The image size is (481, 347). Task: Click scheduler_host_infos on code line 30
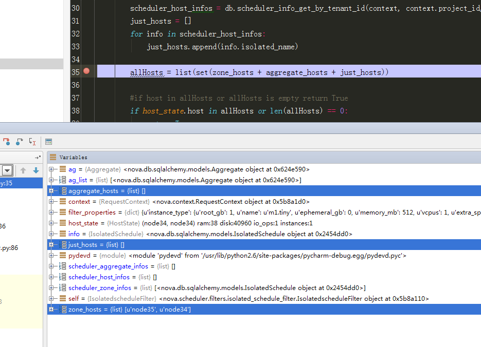tap(171, 8)
